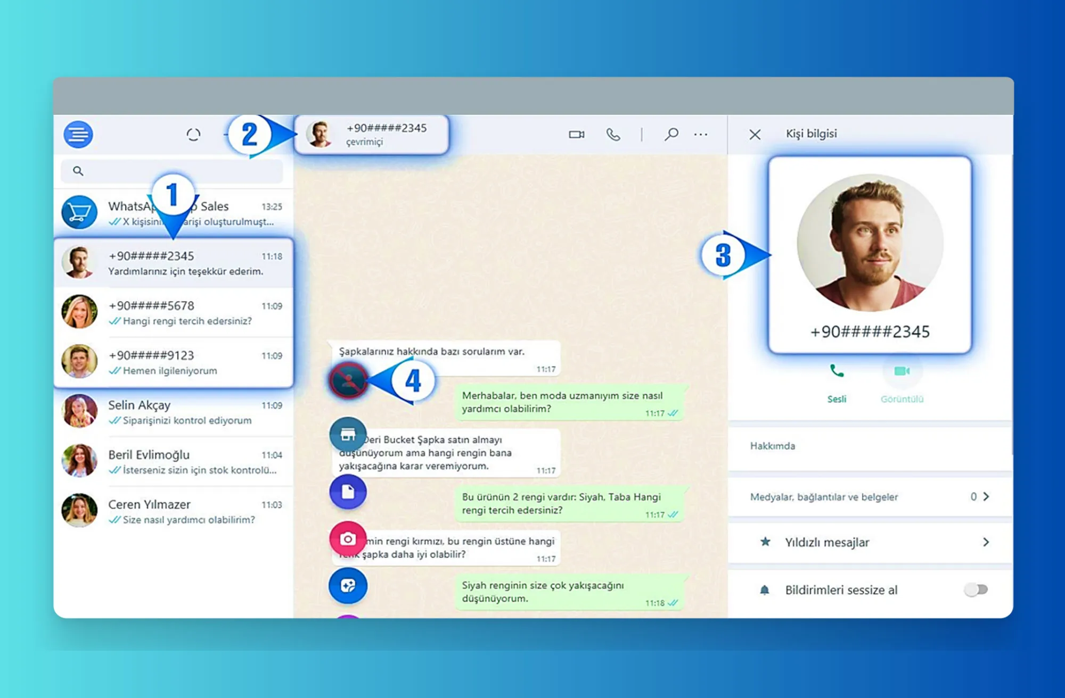Open the store catalog floating button

[348, 435]
